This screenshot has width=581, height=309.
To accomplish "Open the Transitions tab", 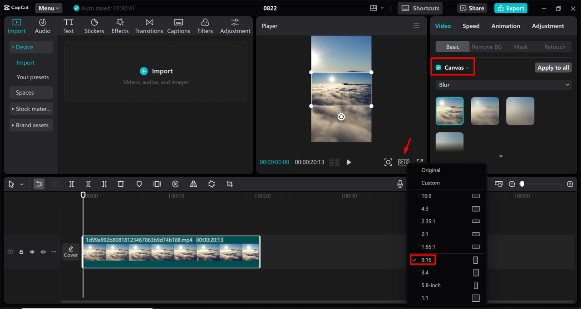I will point(149,26).
